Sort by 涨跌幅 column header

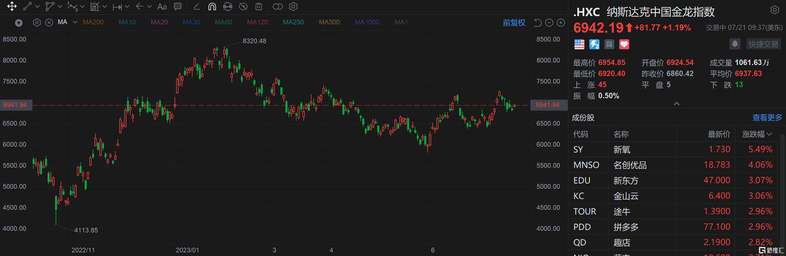tap(757, 134)
